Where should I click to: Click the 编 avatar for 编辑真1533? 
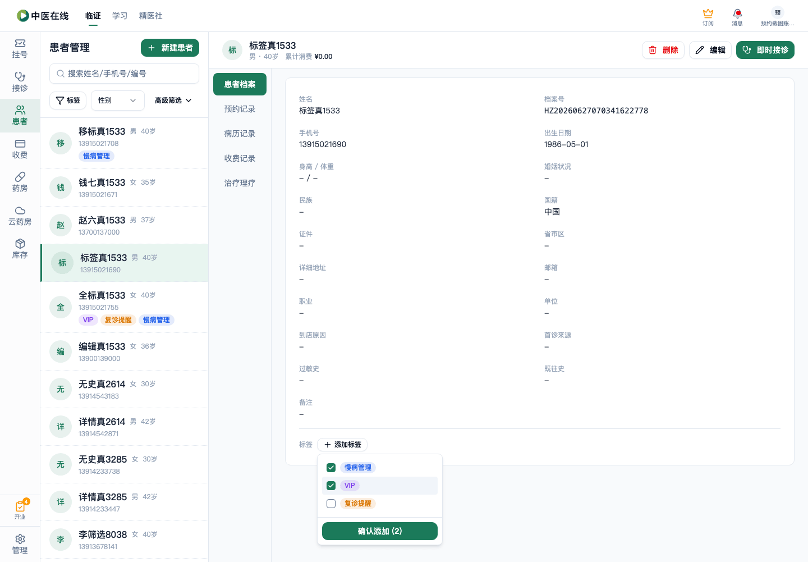click(61, 351)
